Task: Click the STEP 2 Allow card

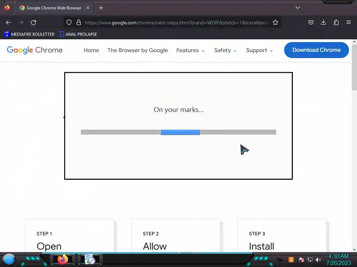Action: click(176, 235)
